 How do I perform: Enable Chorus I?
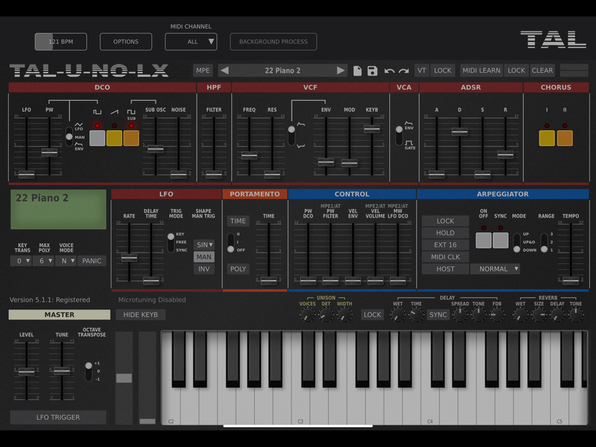coord(548,138)
